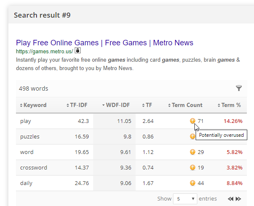Viewport: 254px width, 206px height.
Task: Click the lock icon beside the URL
Action: pos(78,51)
